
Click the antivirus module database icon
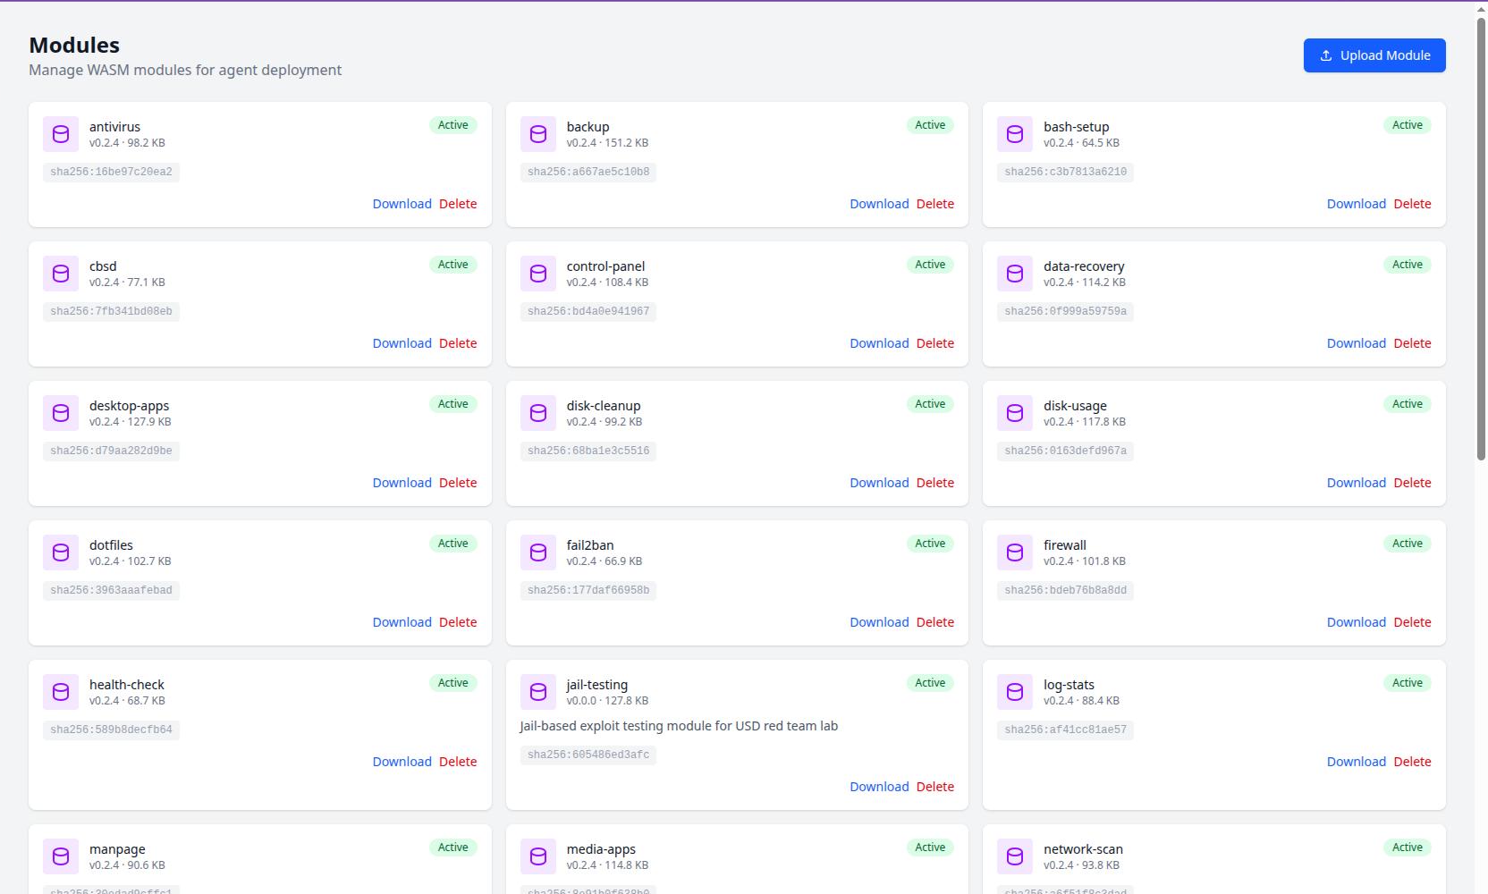tap(61, 134)
